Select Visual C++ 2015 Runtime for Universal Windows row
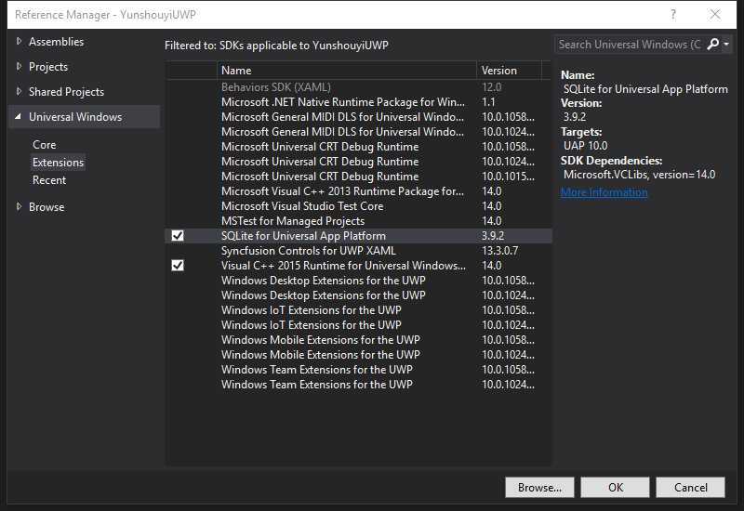The height and width of the screenshot is (511, 744). 359,266
